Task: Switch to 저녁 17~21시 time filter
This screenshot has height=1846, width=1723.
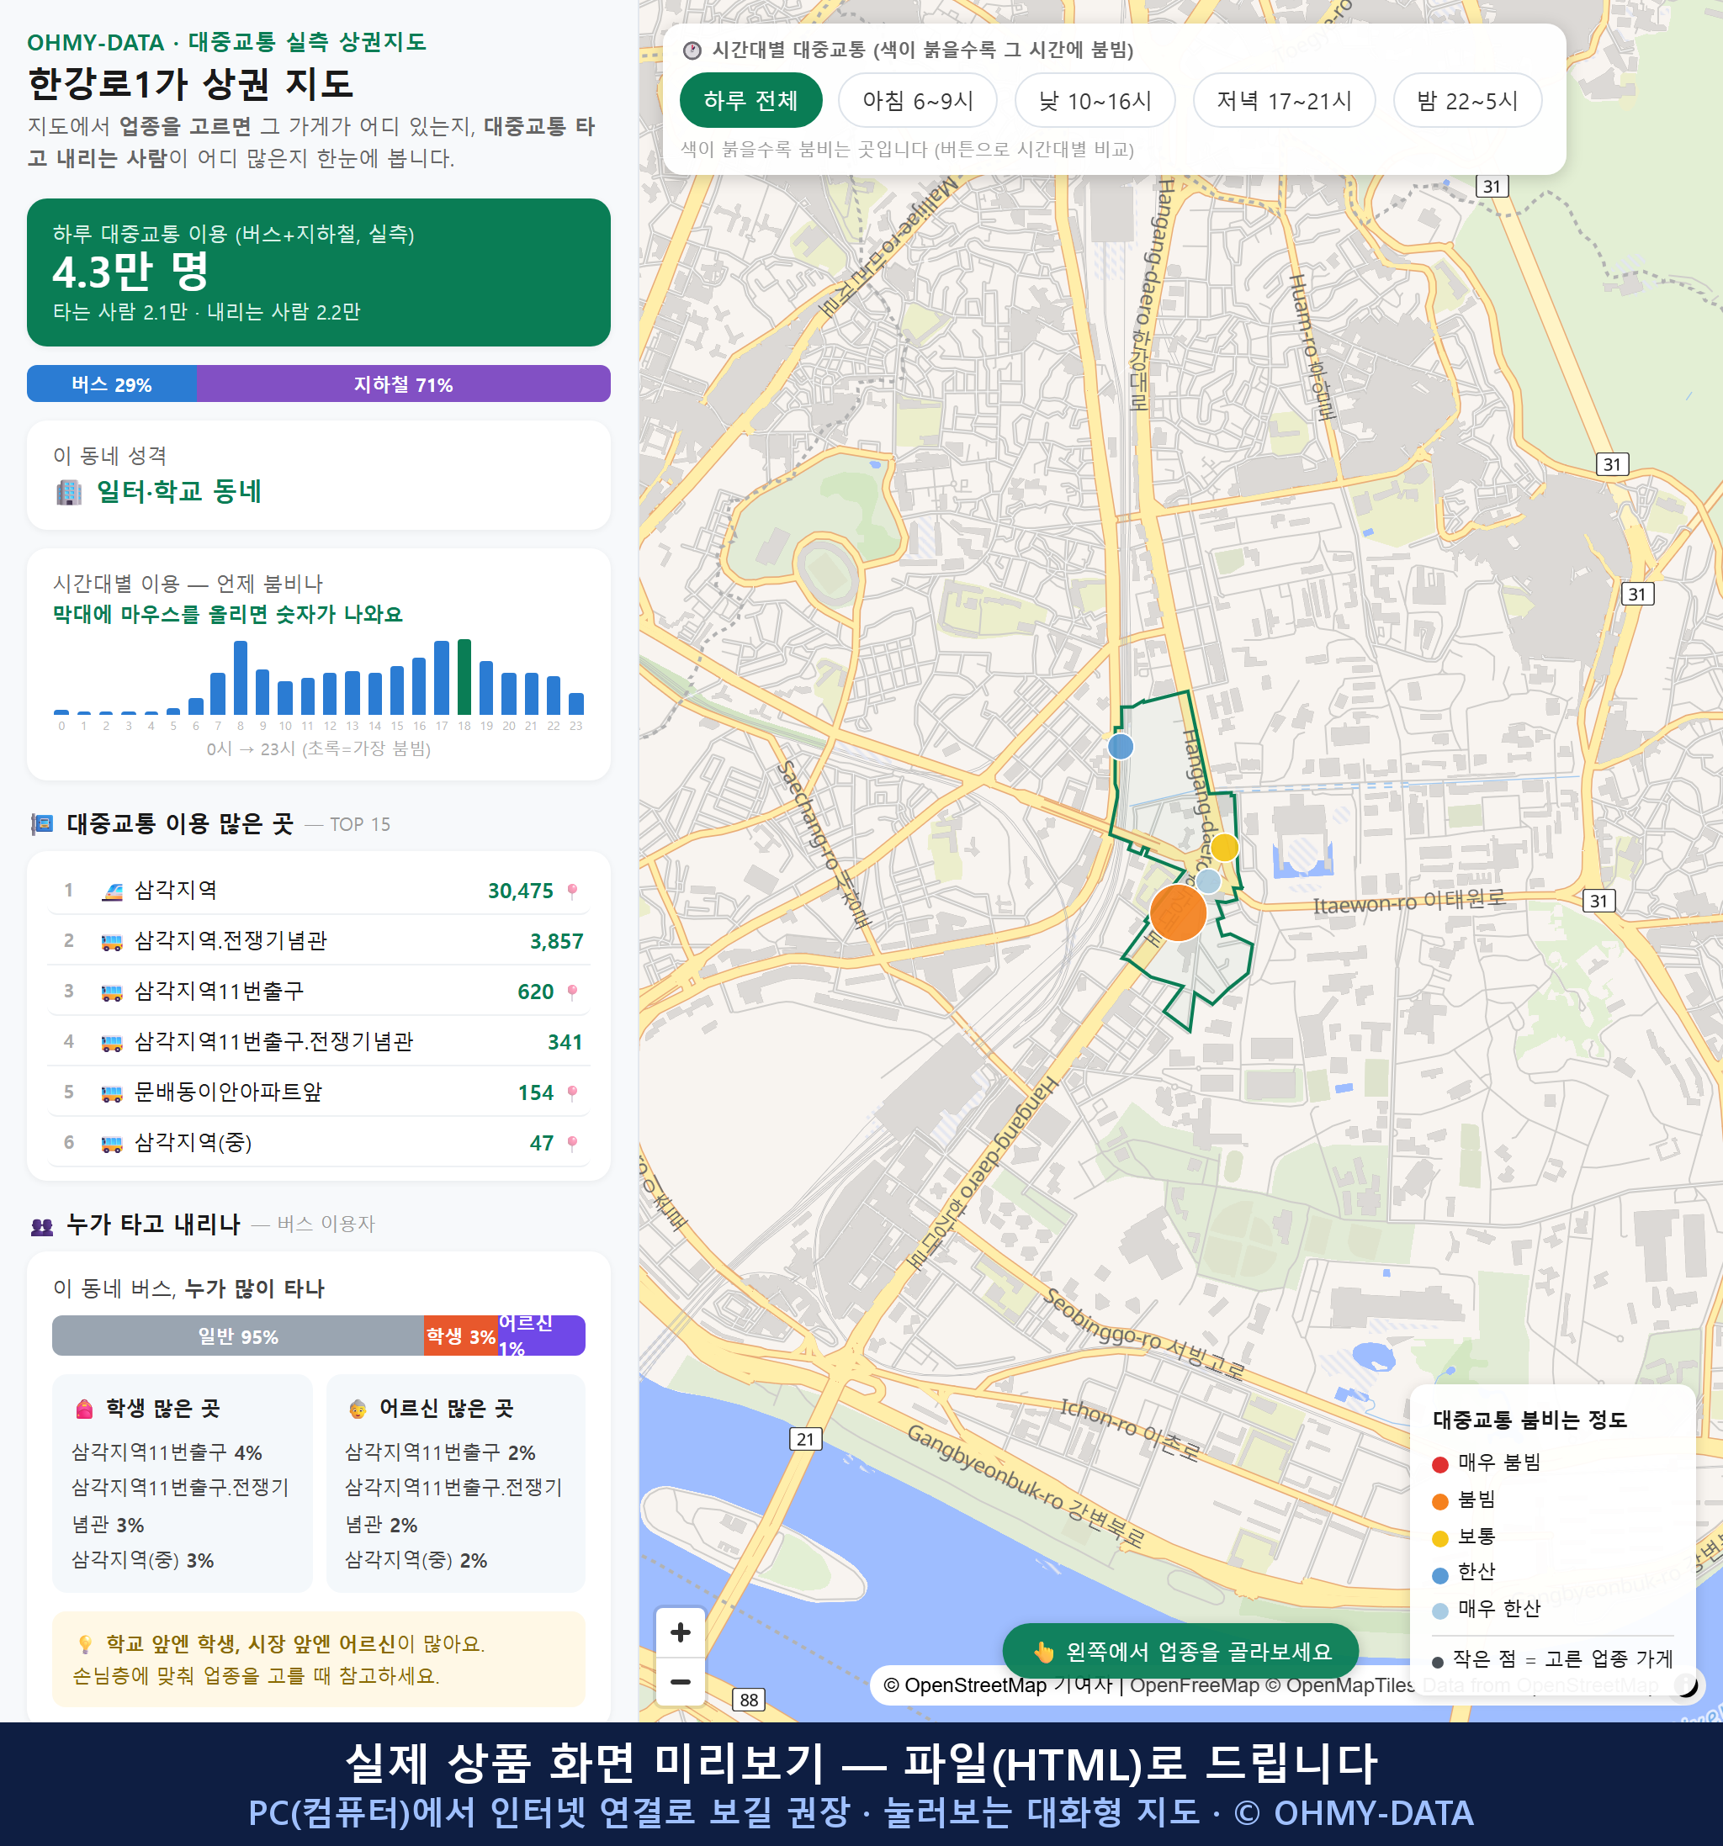Action: [1283, 100]
